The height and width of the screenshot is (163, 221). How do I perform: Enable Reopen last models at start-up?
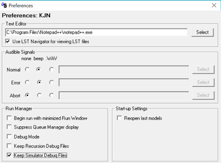[x=119, y=118]
